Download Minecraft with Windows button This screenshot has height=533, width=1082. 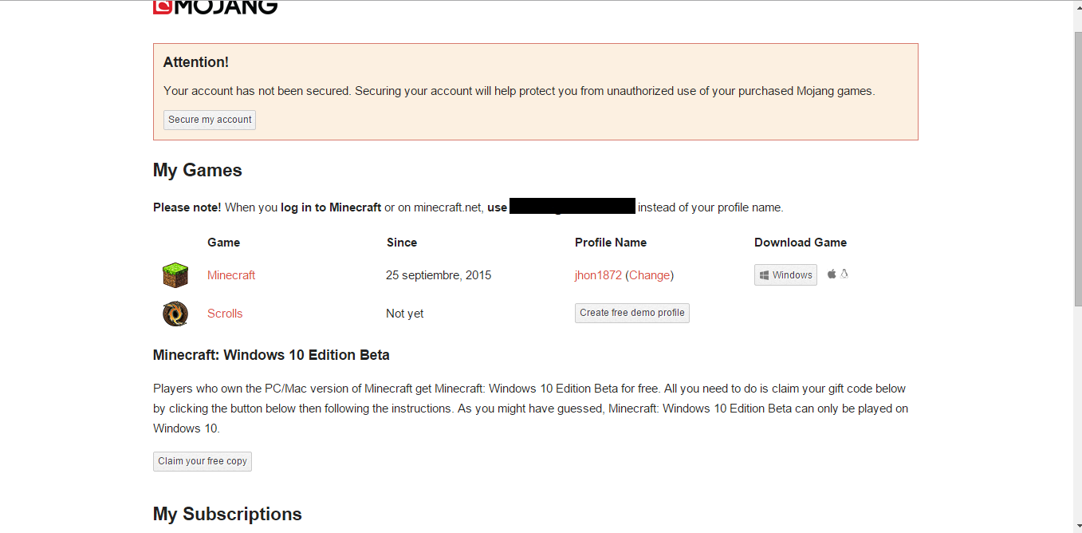785,275
